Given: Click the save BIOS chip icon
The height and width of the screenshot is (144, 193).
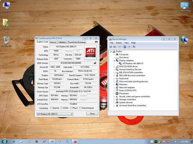Looking at the screenshot, I should pos(95,63).
